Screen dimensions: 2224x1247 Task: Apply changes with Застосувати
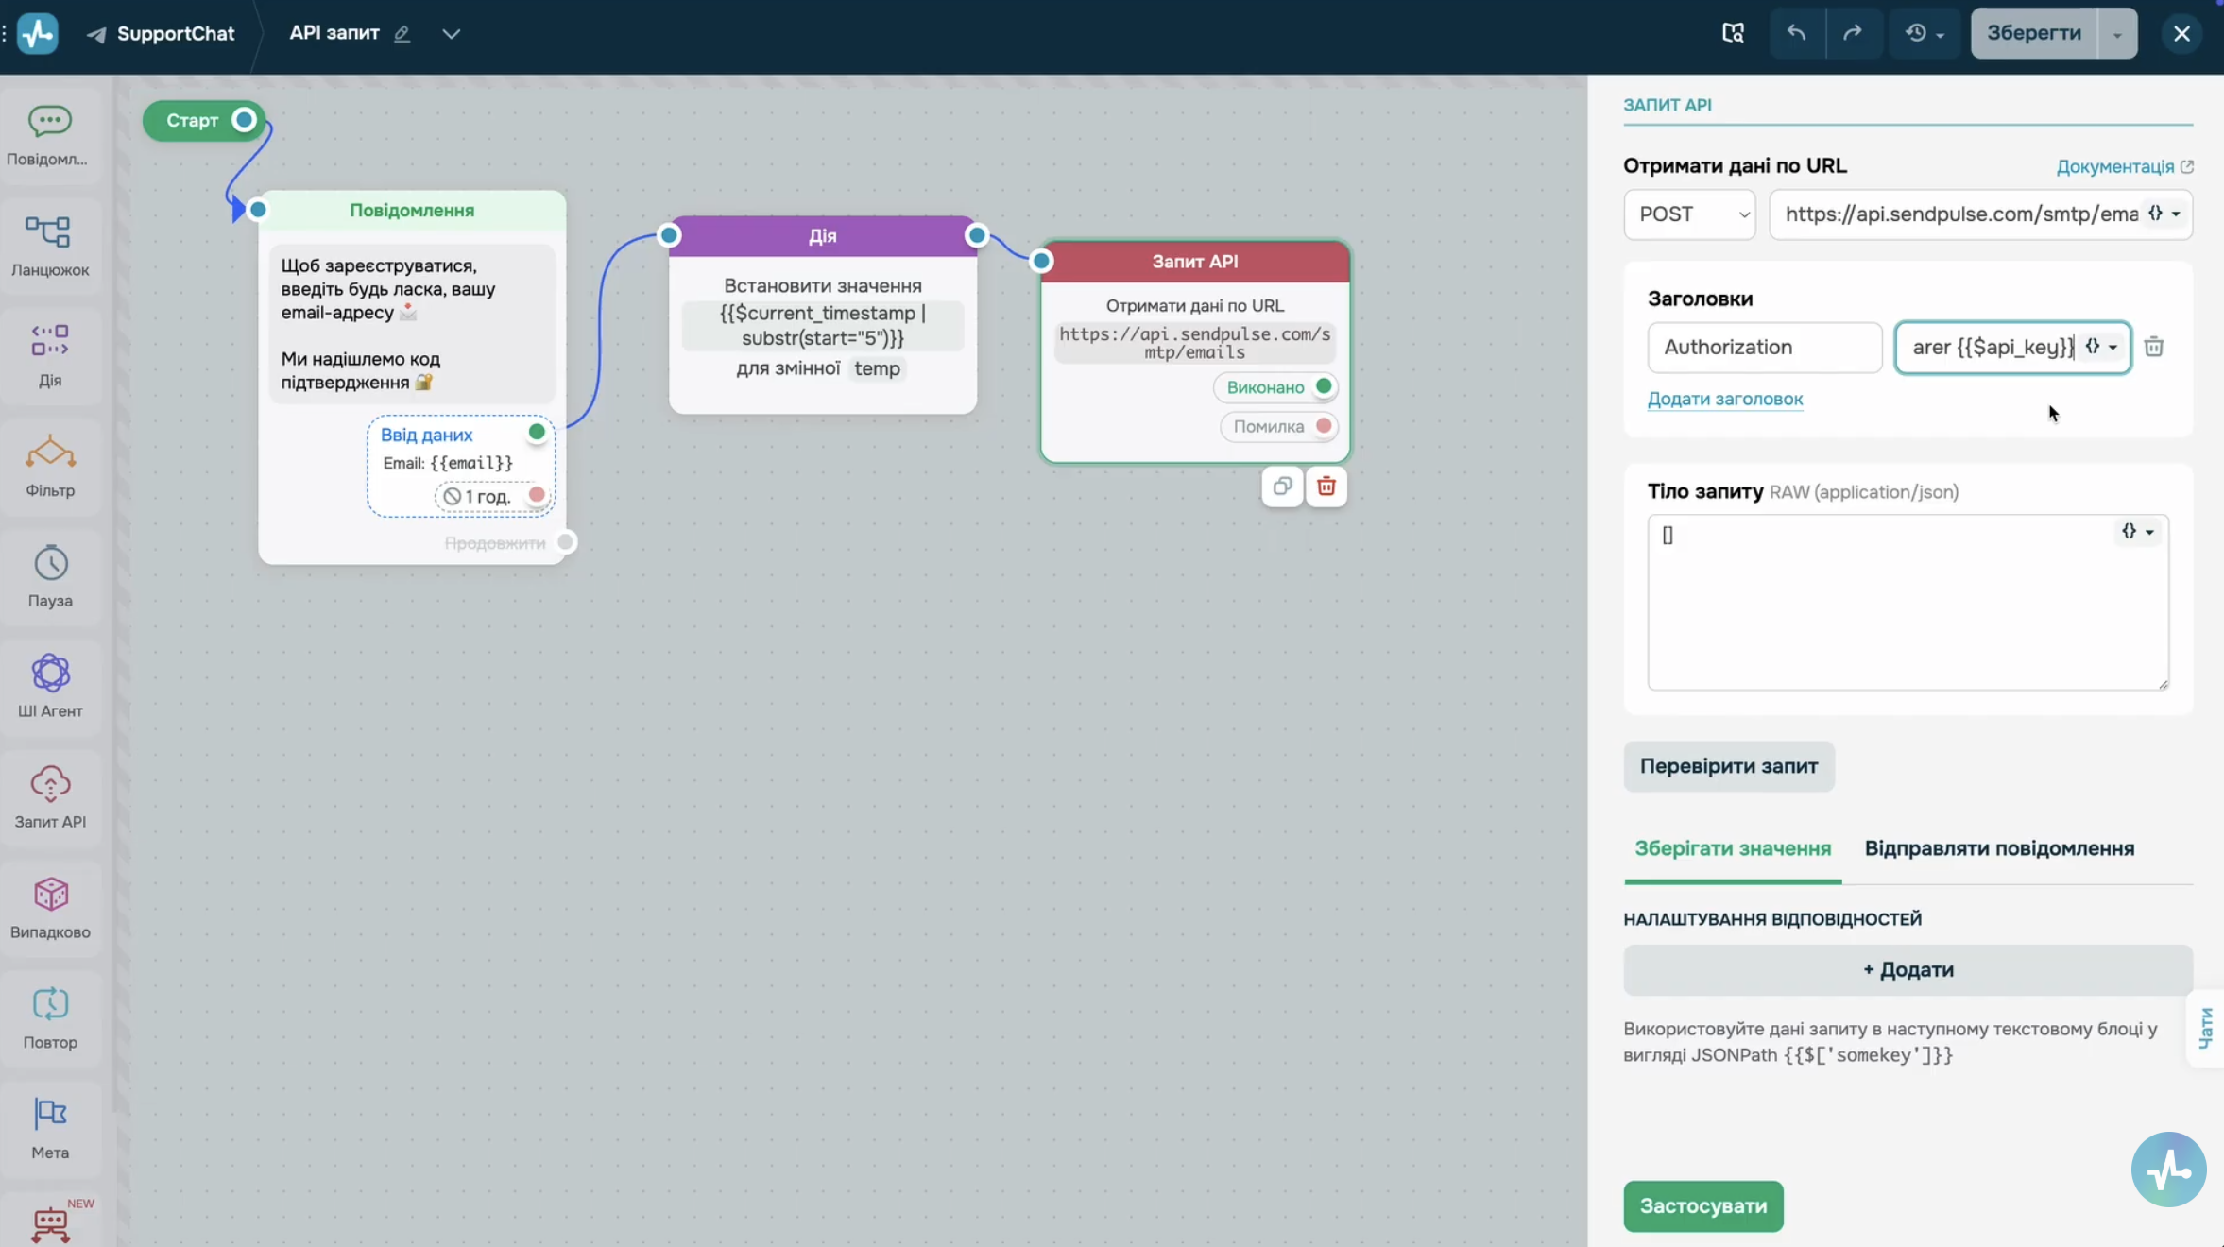tap(1703, 1206)
